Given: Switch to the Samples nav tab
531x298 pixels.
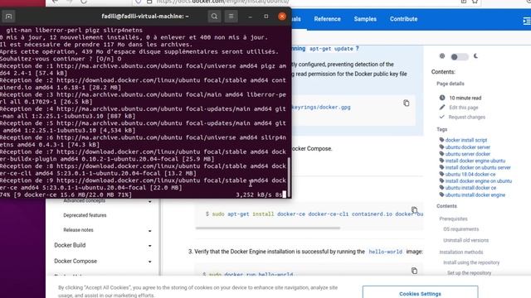Looking at the screenshot, I should [365, 19].
